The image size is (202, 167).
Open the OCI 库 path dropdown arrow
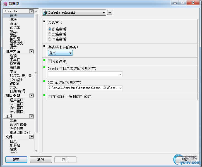click(x=120, y=88)
